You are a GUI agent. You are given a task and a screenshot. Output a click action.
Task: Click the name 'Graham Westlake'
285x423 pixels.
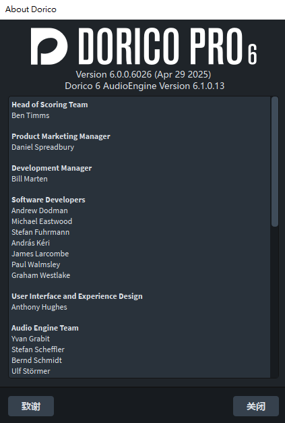pos(41,275)
